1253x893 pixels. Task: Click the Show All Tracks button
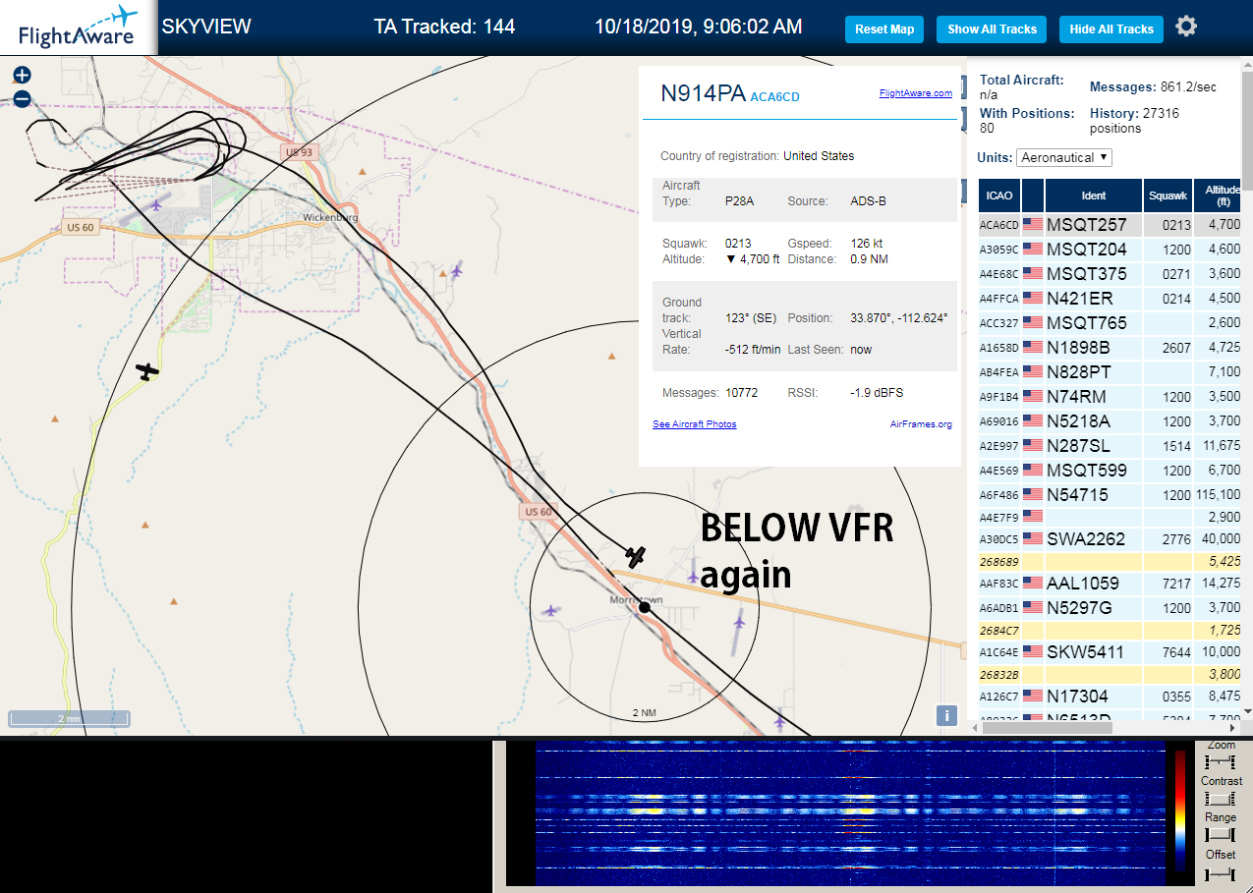(x=992, y=29)
